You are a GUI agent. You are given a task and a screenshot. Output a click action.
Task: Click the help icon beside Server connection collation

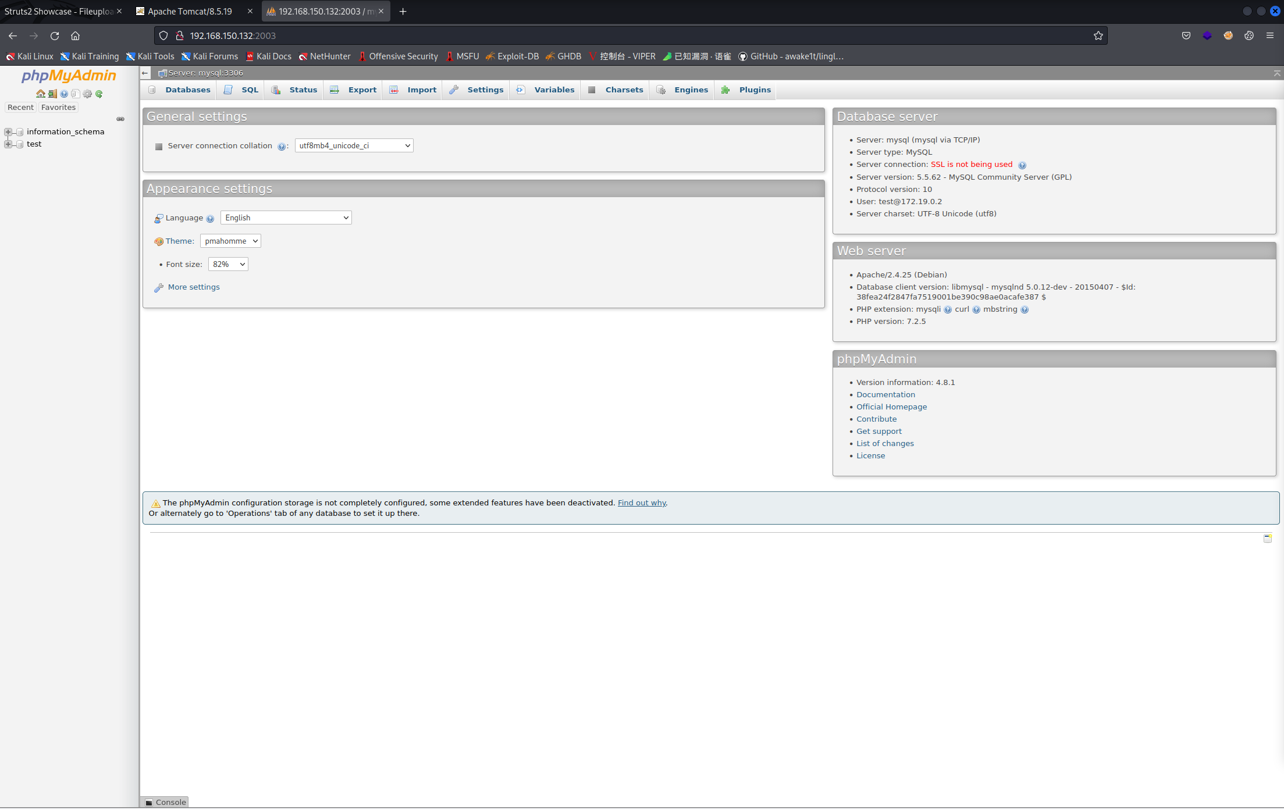pos(282,147)
